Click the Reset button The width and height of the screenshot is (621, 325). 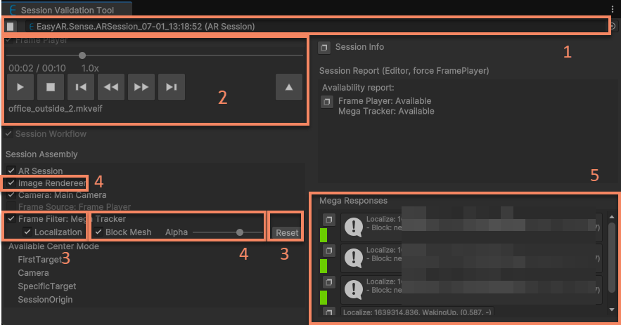click(x=287, y=233)
